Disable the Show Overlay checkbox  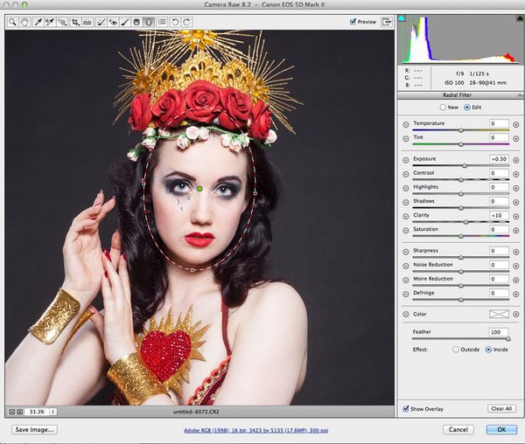[x=406, y=408]
